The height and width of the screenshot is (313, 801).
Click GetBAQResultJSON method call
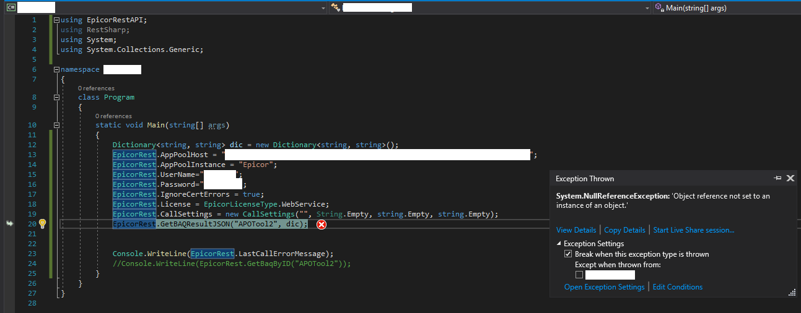[x=195, y=224]
